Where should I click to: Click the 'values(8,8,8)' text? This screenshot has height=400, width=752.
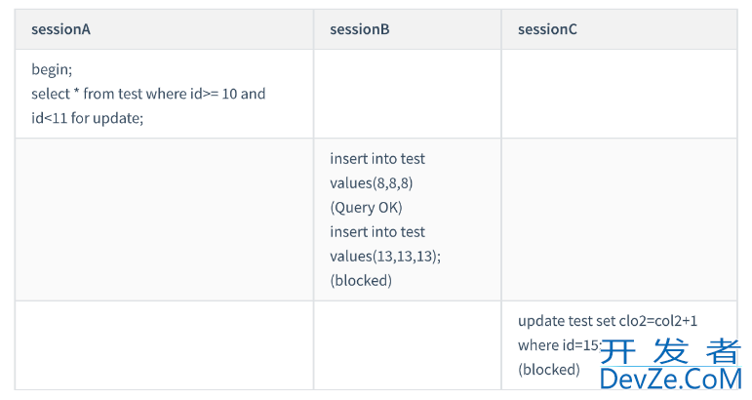coord(372,183)
